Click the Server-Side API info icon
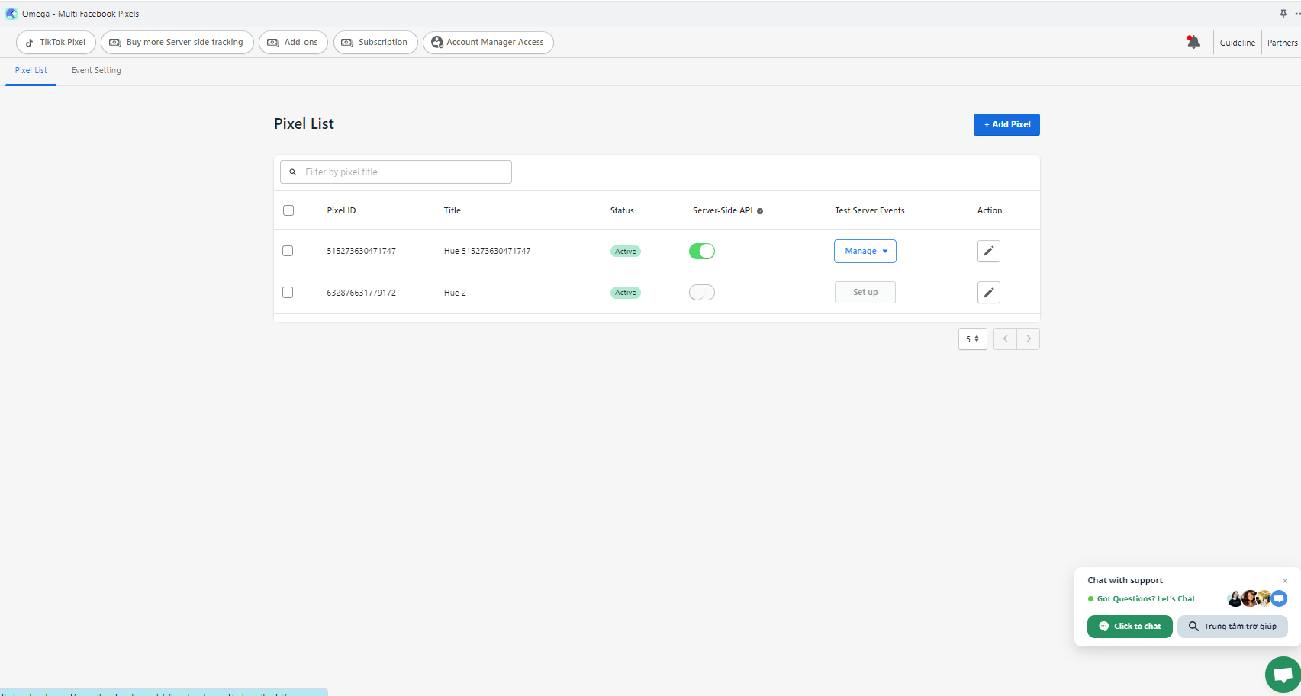Image resolution: width=1301 pixels, height=696 pixels. (x=760, y=211)
